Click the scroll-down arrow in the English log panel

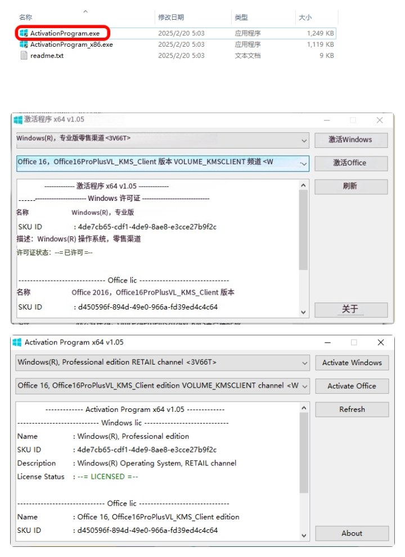(304, 536)
